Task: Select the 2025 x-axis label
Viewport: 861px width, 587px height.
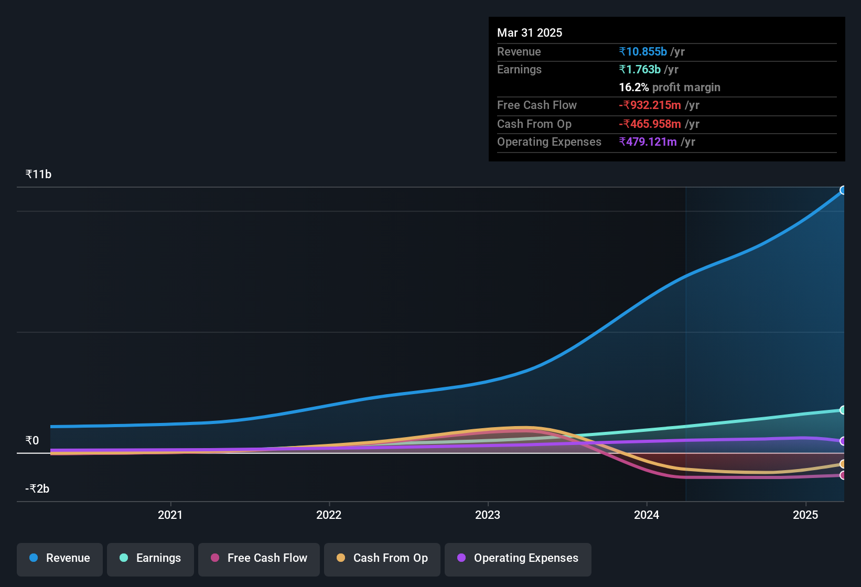Action: (x=805, y=515)
